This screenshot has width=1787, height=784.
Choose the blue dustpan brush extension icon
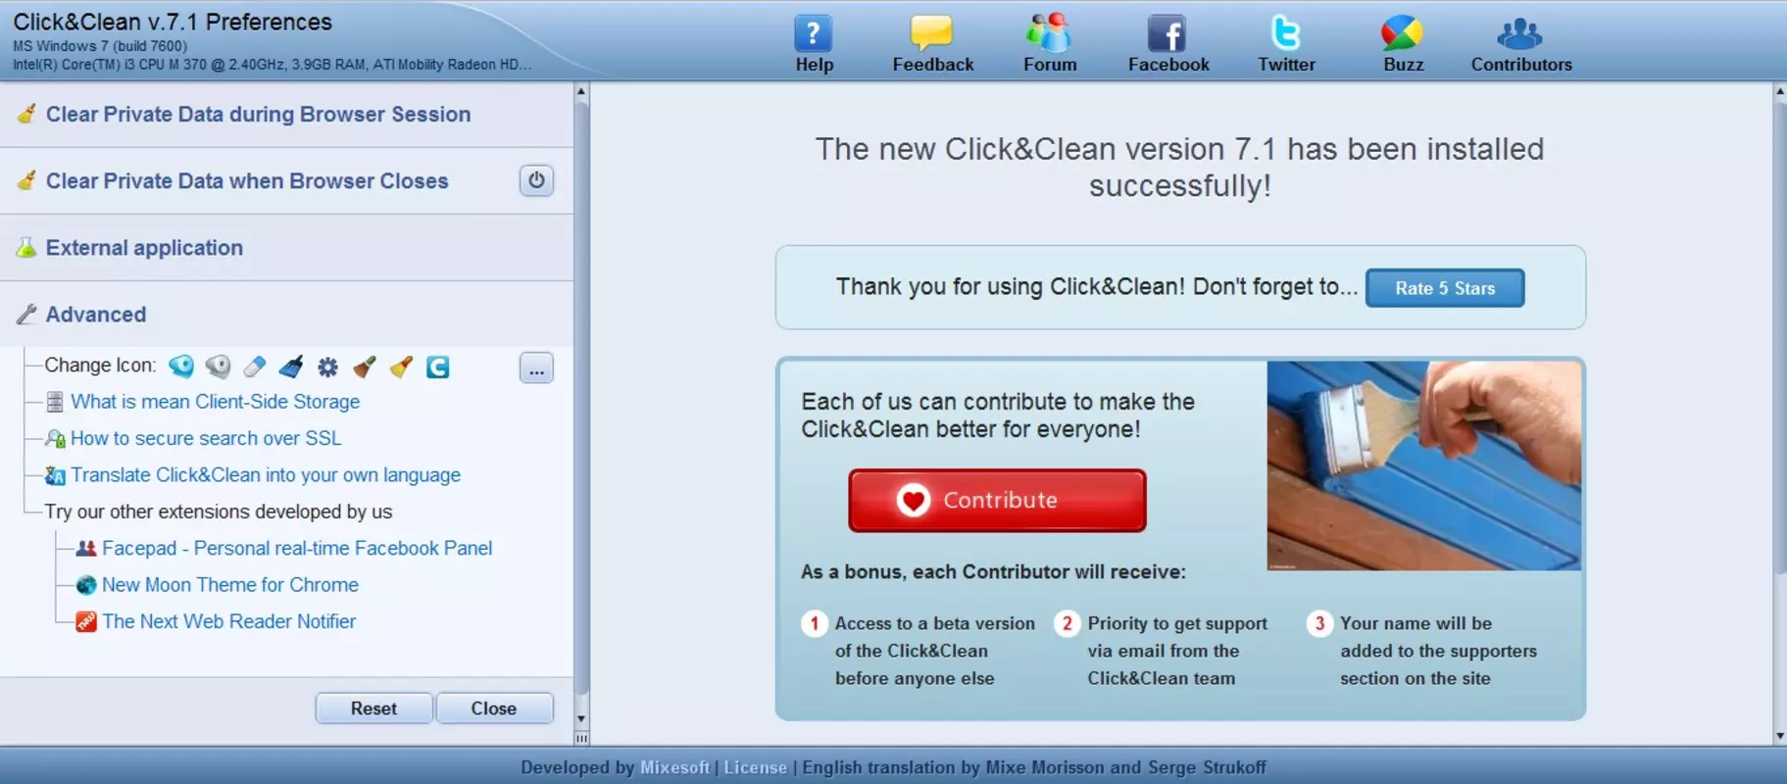coord(291,367)
